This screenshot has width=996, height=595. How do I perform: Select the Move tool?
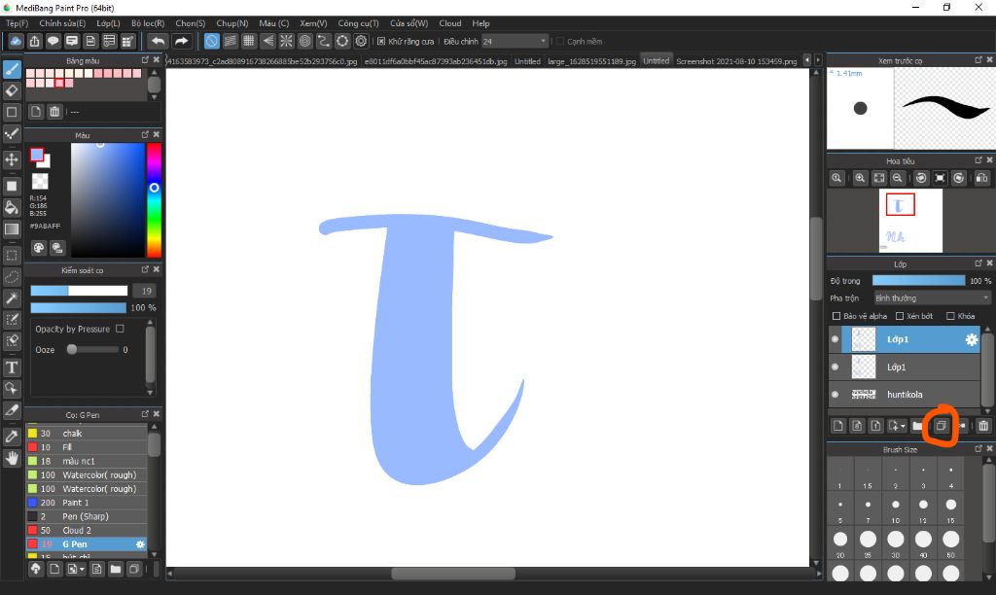(x=12, y=159)
